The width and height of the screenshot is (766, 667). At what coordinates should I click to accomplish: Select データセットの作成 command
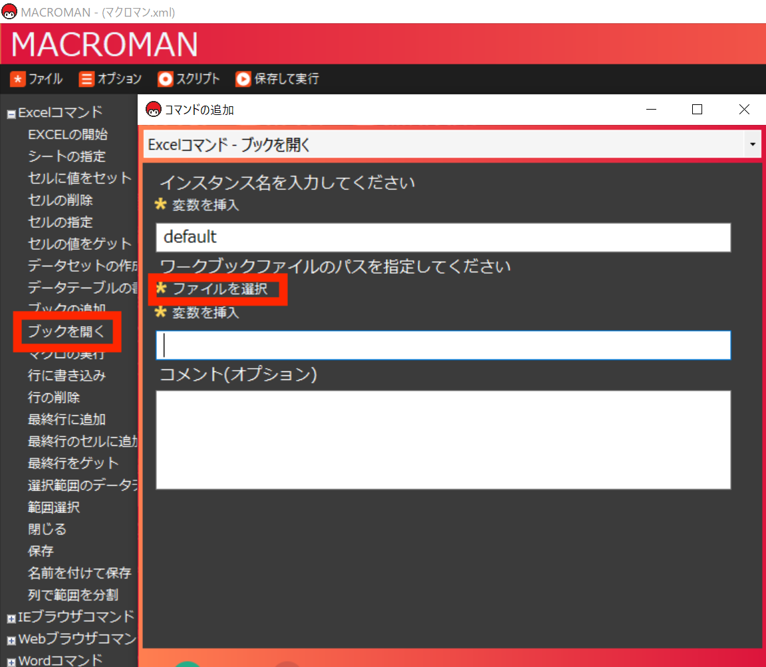[x=82, y=266]
